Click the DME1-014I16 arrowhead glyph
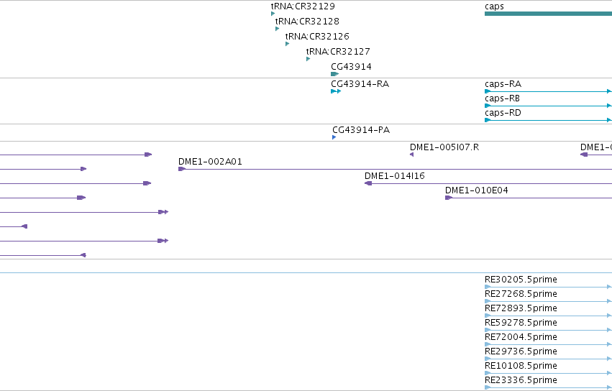This screenshot has height=391, width=612. (x=368, y=183)
